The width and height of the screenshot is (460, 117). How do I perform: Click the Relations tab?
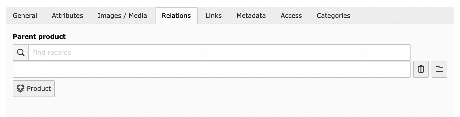click(x=176, y=16)
